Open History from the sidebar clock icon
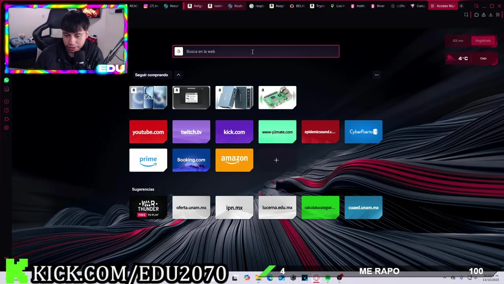Screen dimensions: 504x284 pos(6,110)
